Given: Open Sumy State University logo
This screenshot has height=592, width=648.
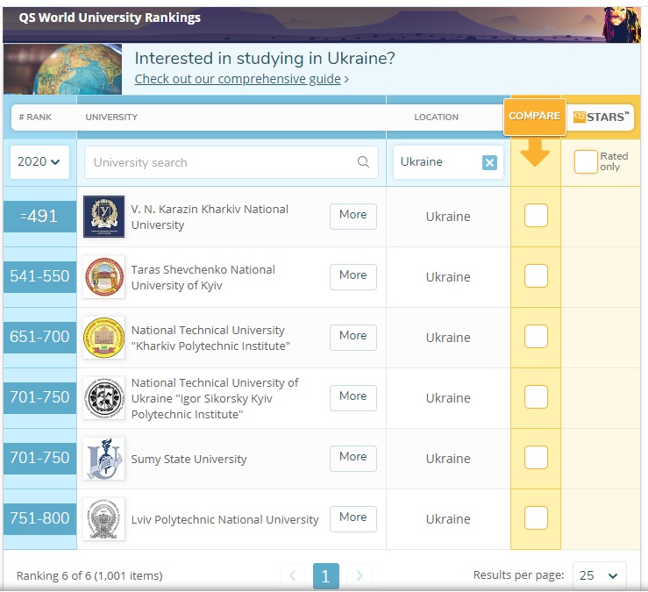Looking at the screenshot, I should [x=103, y=458].
